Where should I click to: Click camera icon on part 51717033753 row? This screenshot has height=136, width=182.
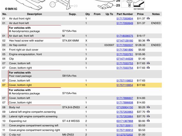[x=148, y=63]
